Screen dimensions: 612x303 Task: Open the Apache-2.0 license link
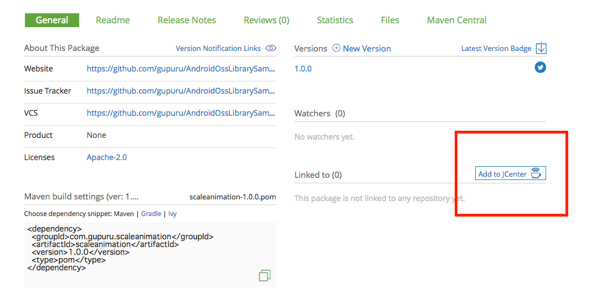[x=106, y=157]
